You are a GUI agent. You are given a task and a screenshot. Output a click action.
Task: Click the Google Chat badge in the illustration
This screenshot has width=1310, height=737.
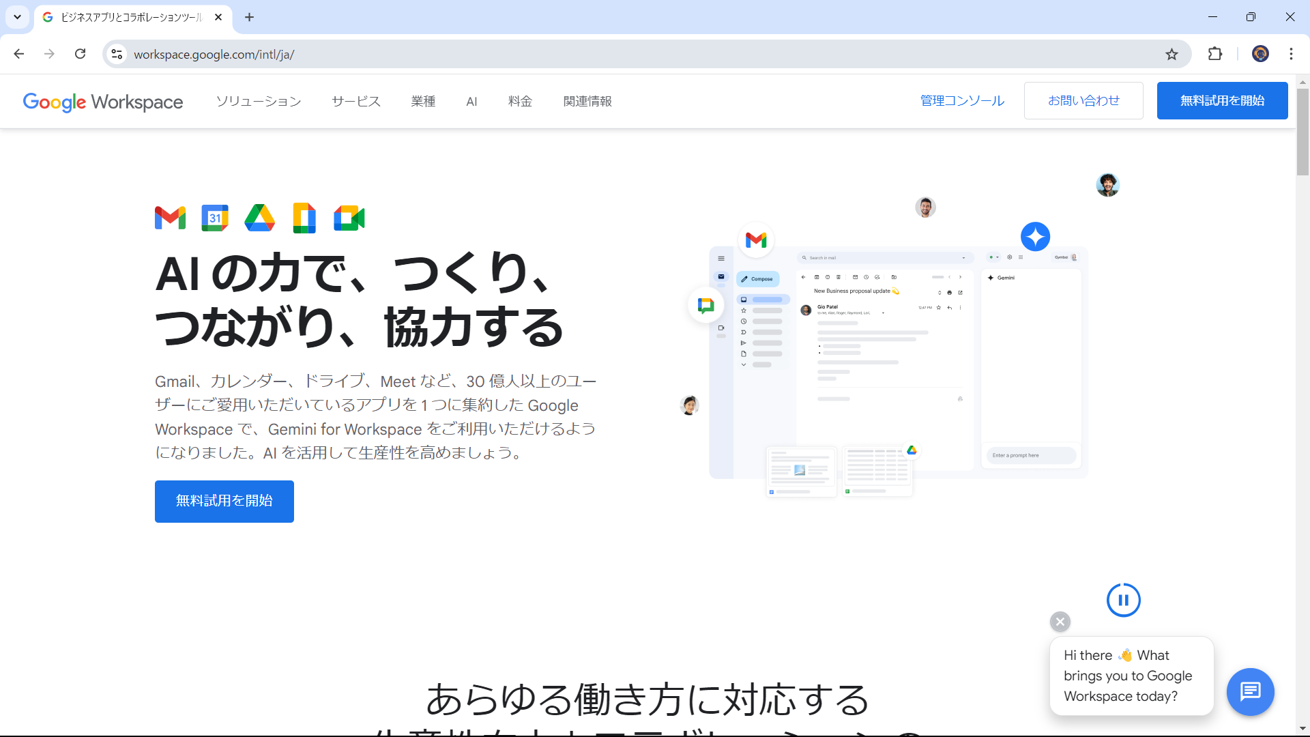click(x=705, y=305)
